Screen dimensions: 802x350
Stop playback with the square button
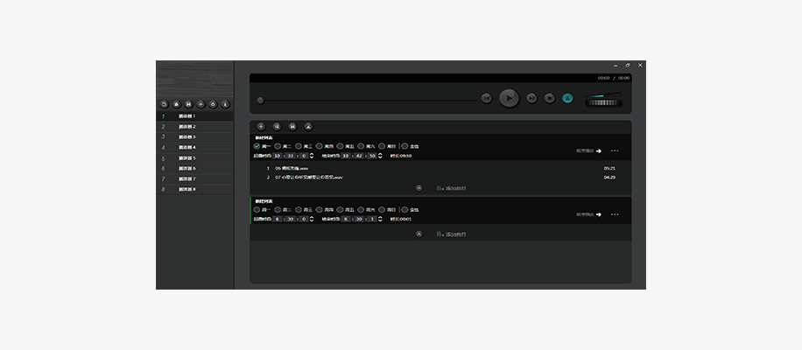549,99
